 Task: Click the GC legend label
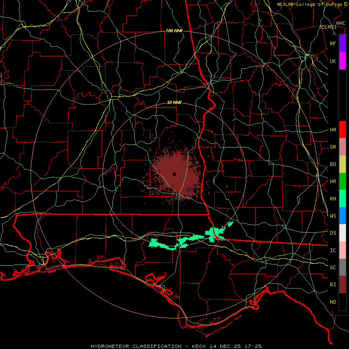click(333, 268)
